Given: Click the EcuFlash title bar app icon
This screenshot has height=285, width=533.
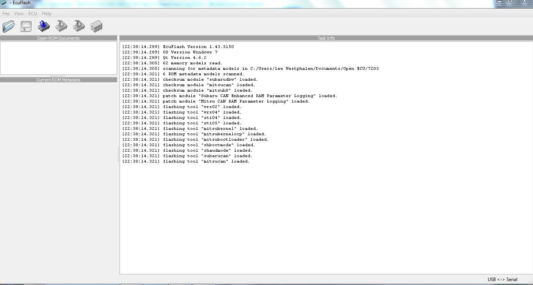Looking at the screenshot, I should 3,3.
